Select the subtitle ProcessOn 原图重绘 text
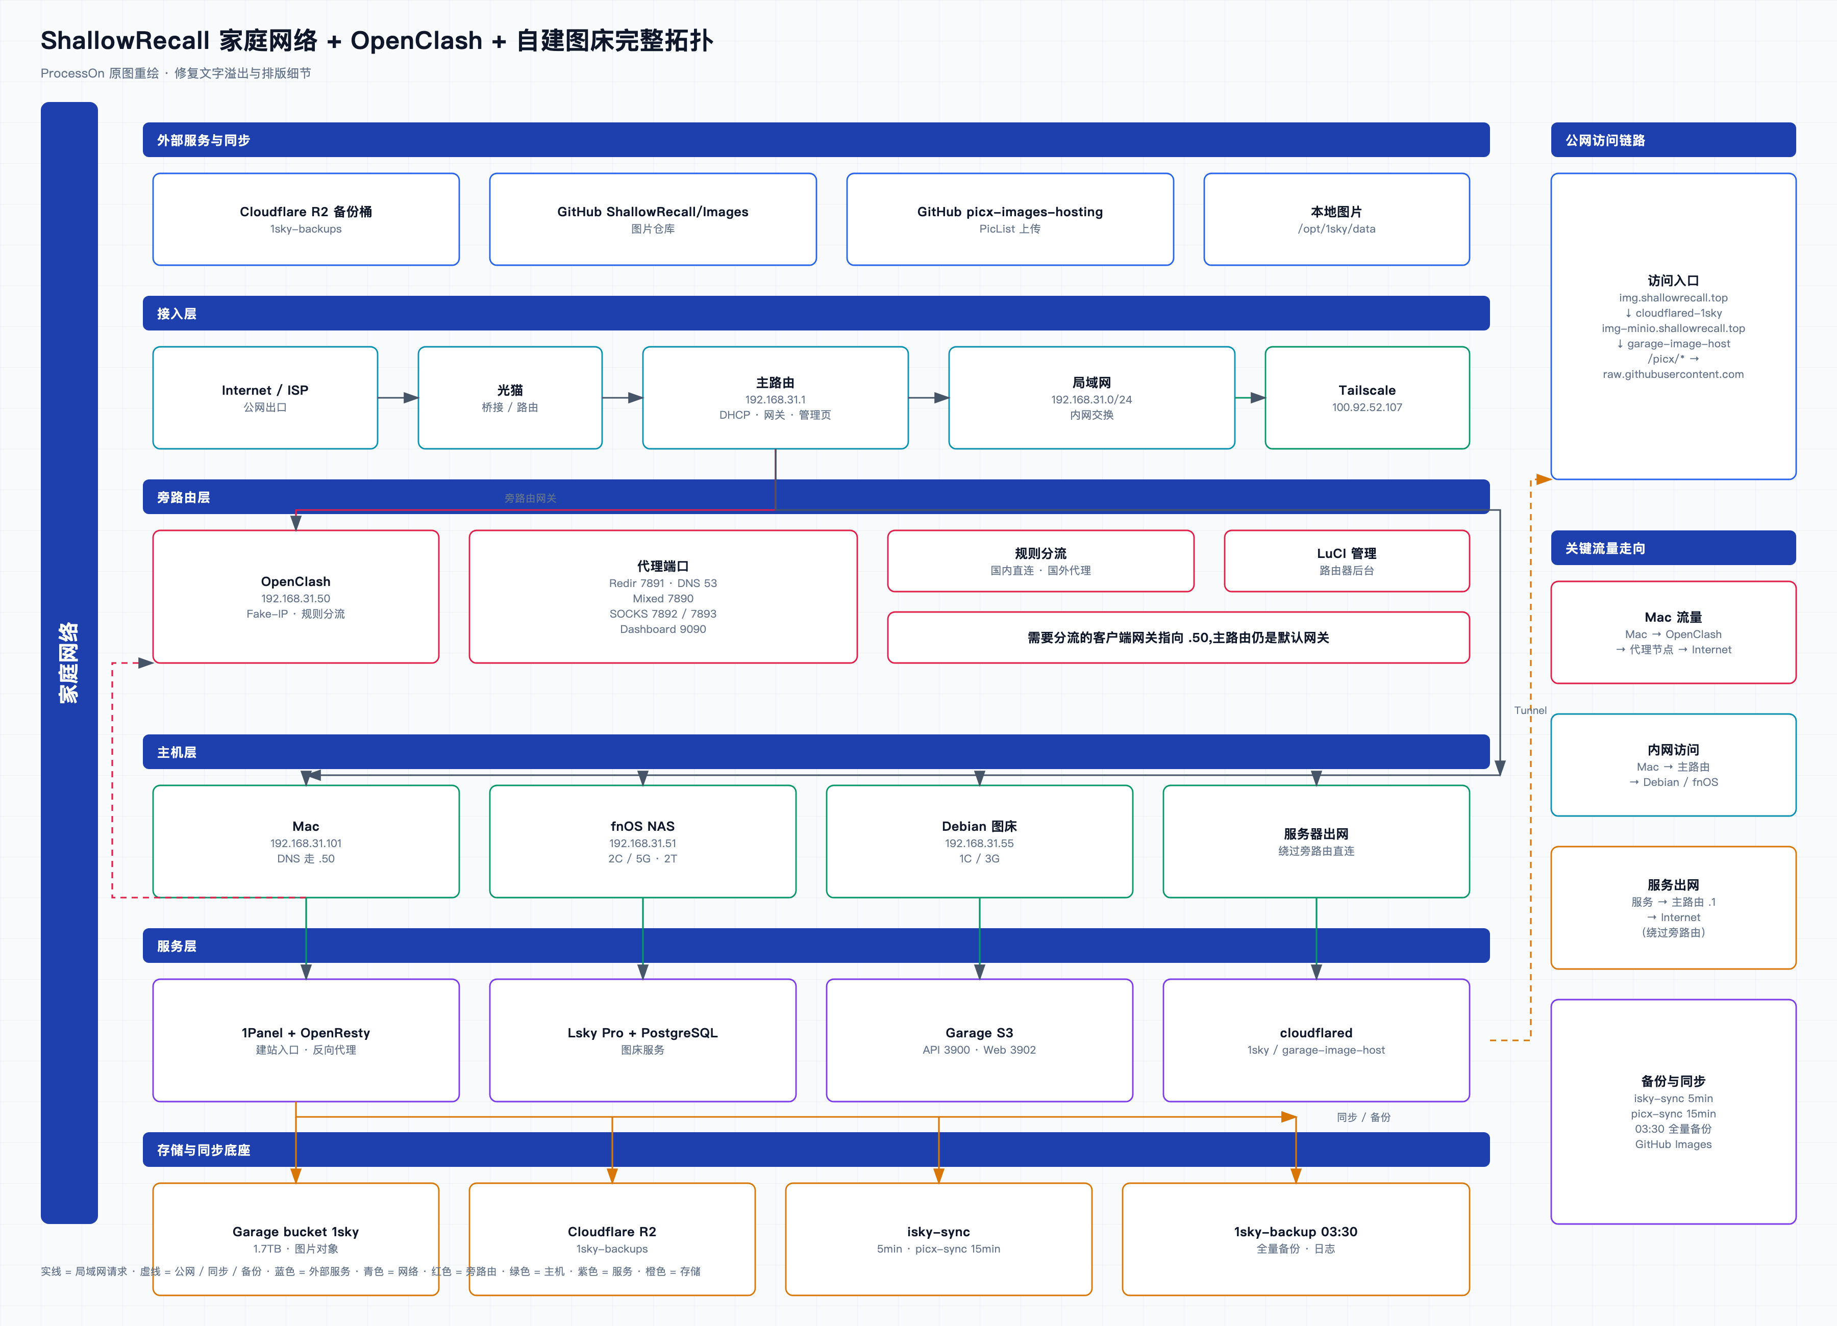 [x=176, y=73]
